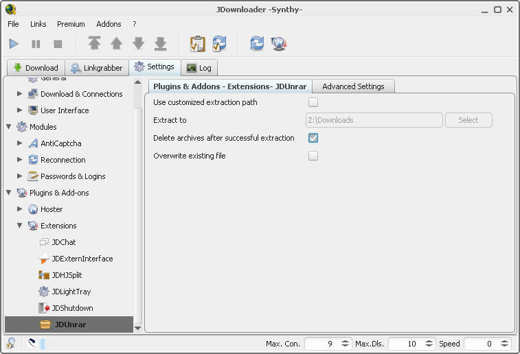Click the Speed number field

click(482, 344)
